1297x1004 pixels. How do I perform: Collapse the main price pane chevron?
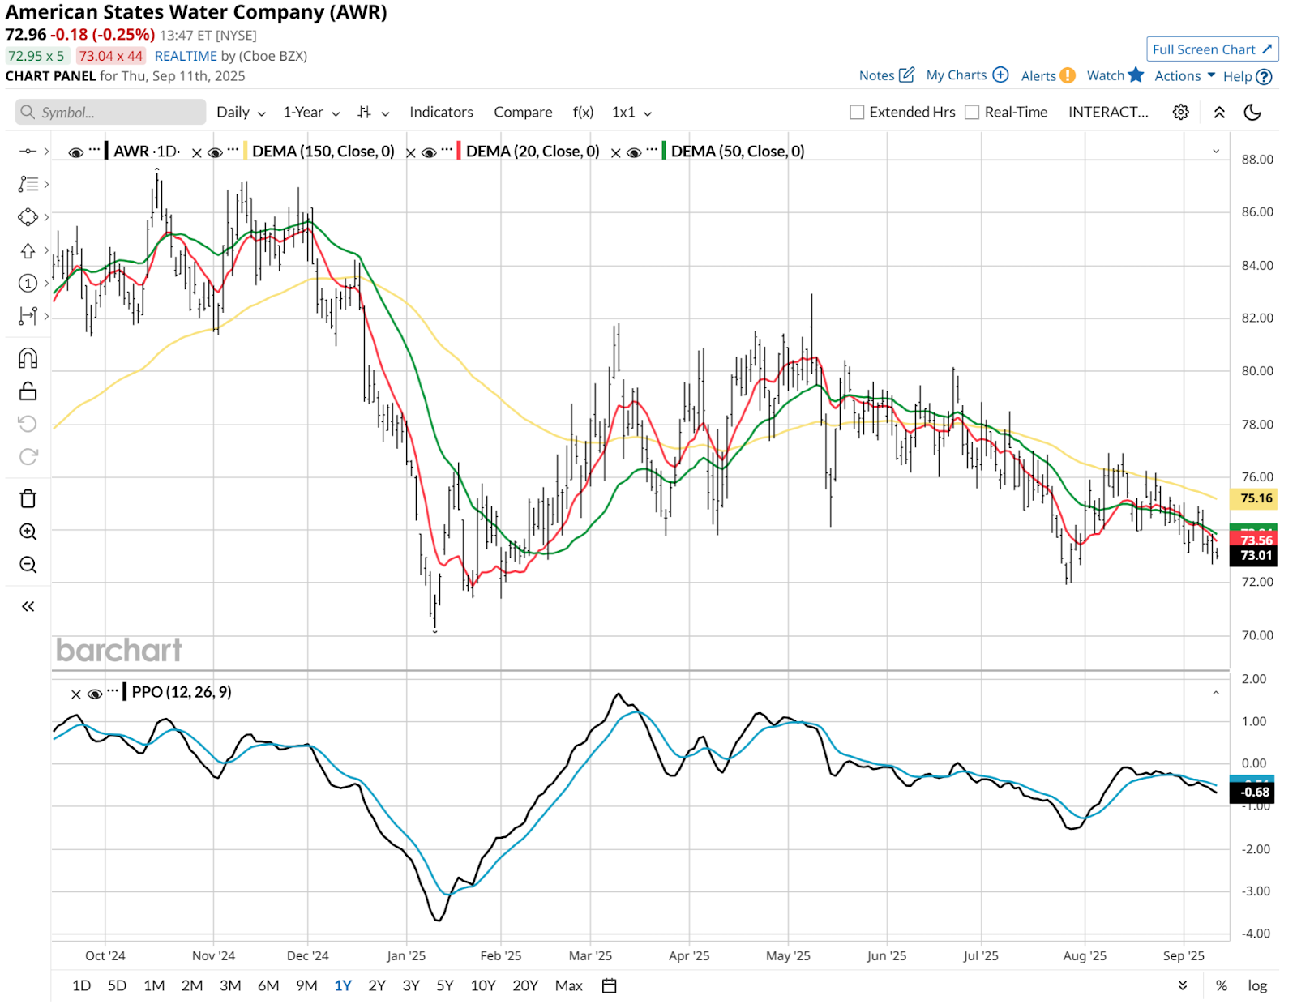tap(1216, 152)
